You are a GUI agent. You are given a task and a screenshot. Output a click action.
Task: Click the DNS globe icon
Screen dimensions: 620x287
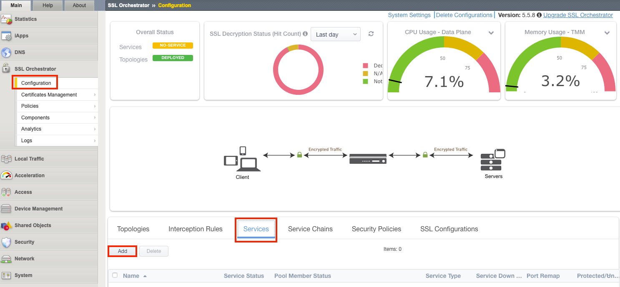coord(6,52)
